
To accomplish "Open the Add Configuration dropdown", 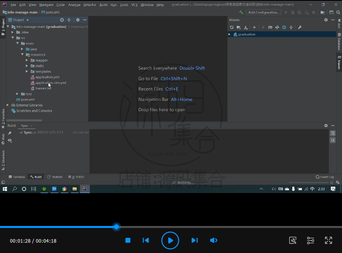I will (263, 12).
